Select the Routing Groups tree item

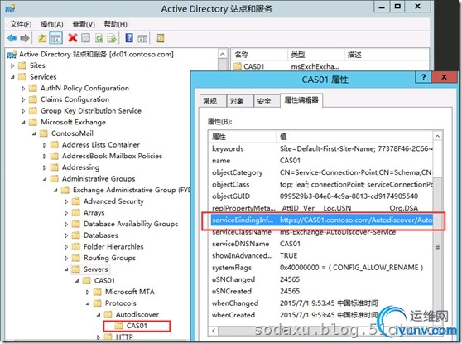[109, 258]
